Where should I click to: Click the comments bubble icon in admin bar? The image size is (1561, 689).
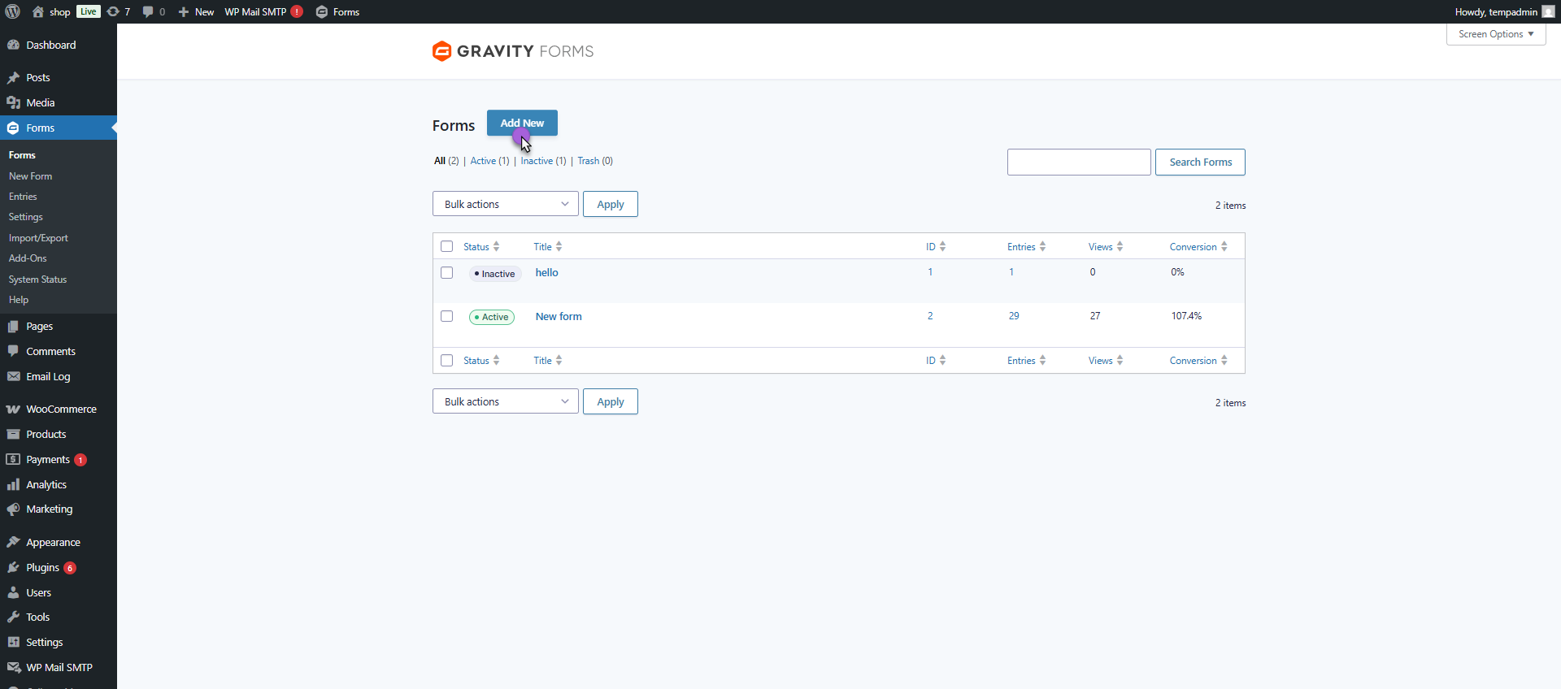coord(153,11)
